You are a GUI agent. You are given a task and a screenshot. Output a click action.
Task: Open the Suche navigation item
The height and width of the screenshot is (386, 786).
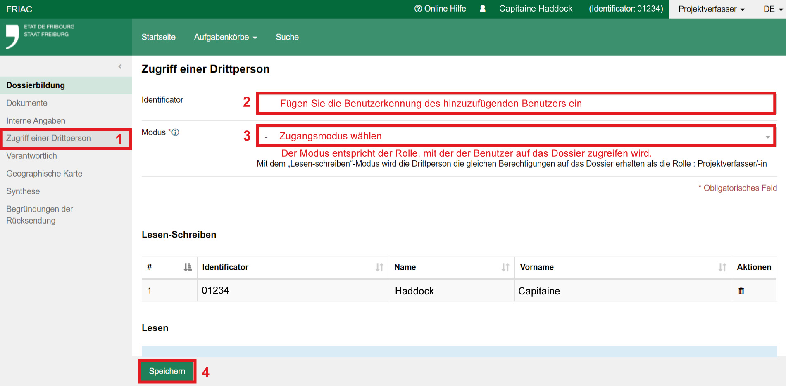[x=287, y=37]
